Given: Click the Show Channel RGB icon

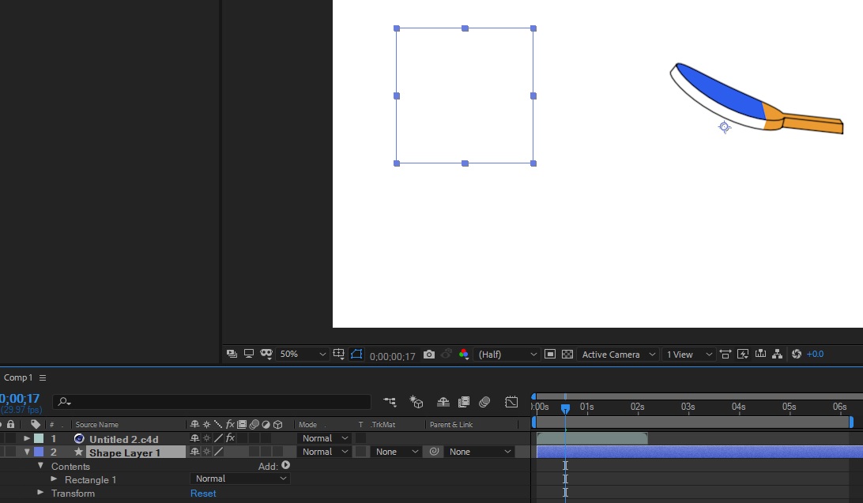Looking at the screenshot, I should pos(463,355).
